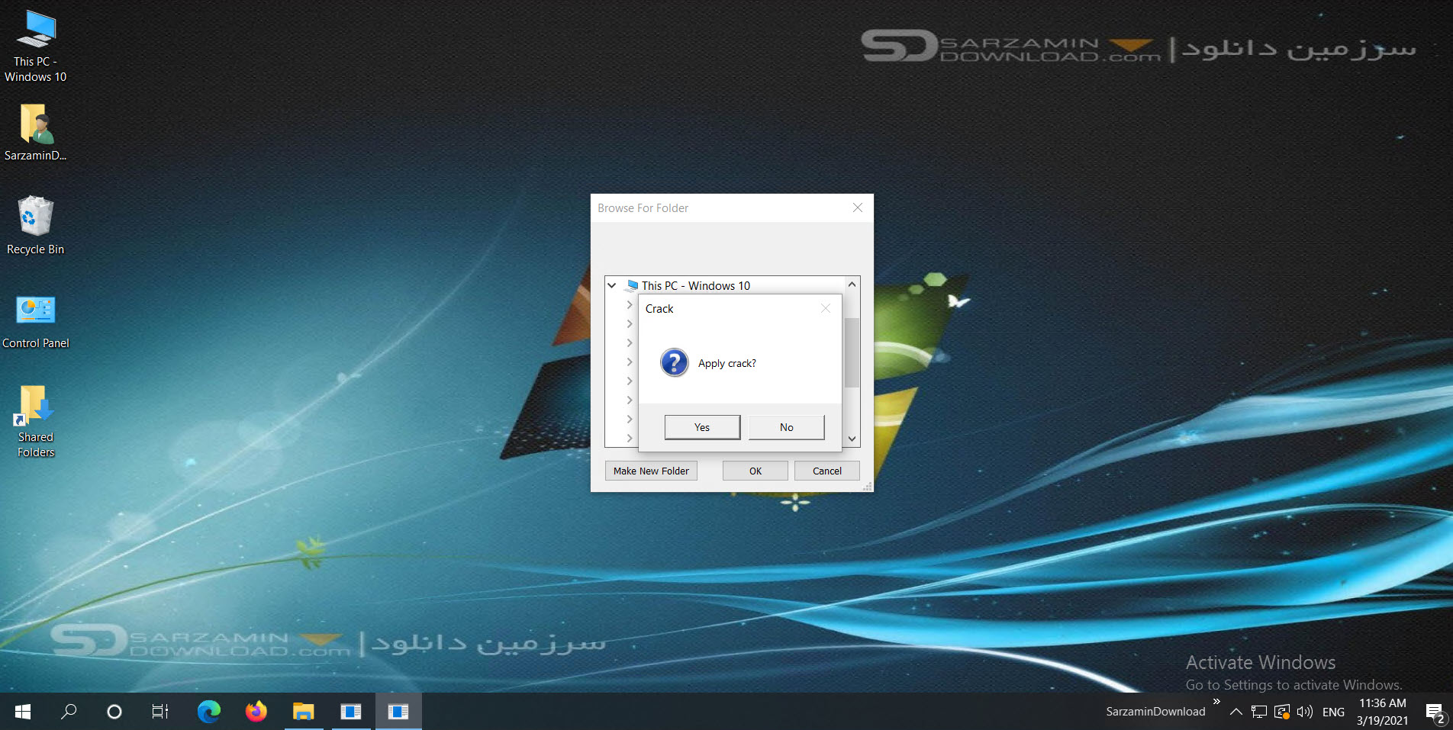The width and height of the screenshot is (1453, 730).
Task: Click scroll down arrow in folder tree
Action: (852, 439)
